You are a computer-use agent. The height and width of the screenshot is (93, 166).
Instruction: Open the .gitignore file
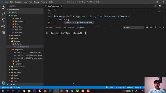point(19,64)
